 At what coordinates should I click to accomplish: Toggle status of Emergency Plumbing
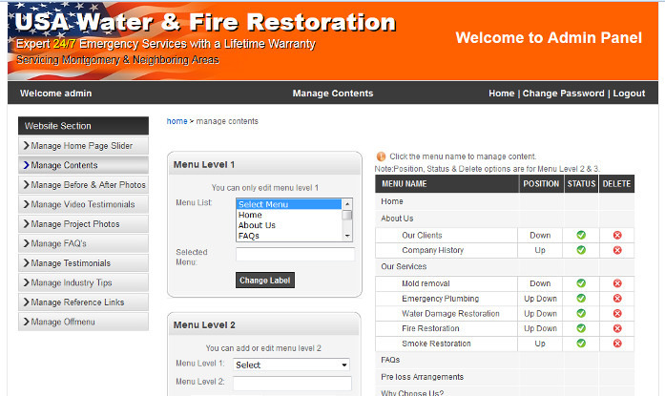(581, 299)
